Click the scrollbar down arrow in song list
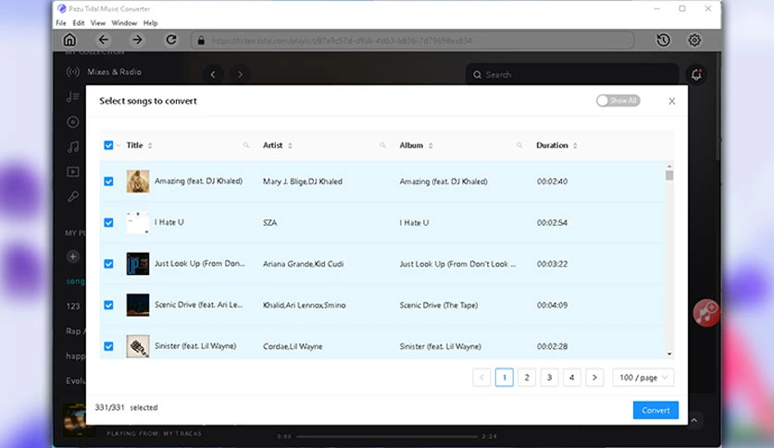The height and width of the screenshot is (448, 774). [669, 354]
